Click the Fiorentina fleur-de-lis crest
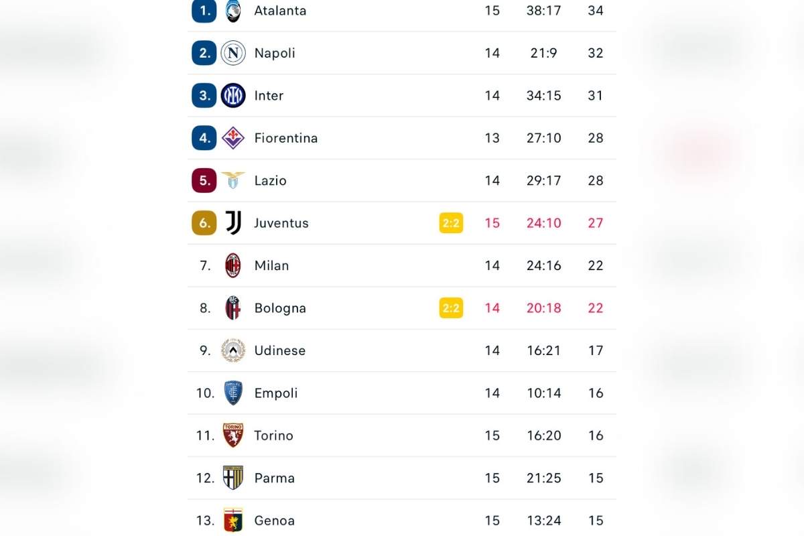 (232, 138)
